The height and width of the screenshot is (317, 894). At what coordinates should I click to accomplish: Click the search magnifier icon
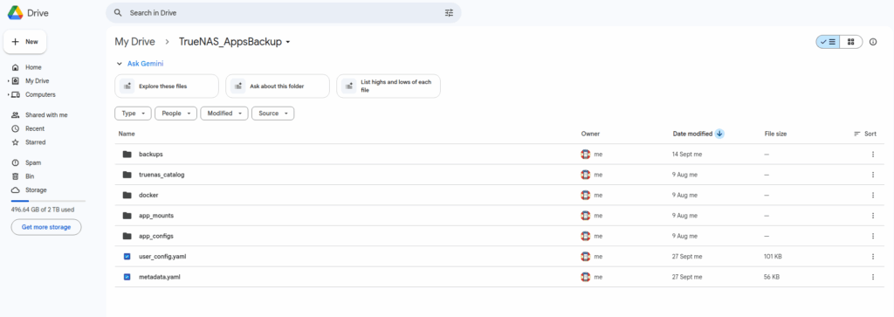pyautogui.click(x=118, y=12)
